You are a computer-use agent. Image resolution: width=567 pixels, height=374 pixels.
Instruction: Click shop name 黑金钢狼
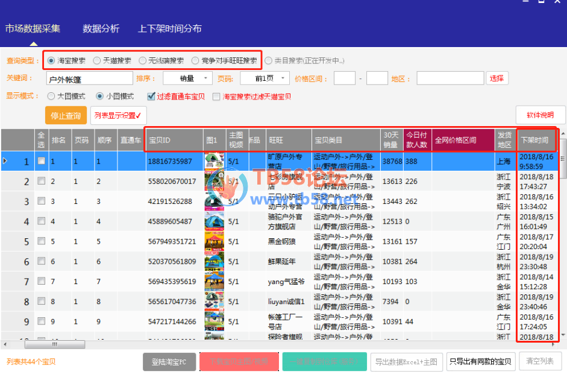click(282, 241)
